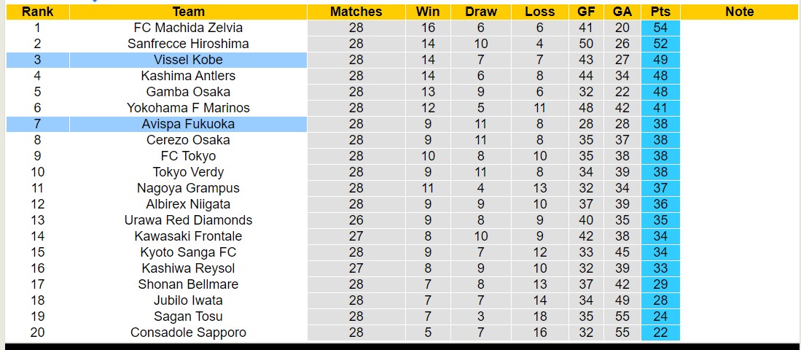This screenshot has height=350, width=801.
Task: Open Kawasaki Frontale team entry
Action: [x=188, y=236]
